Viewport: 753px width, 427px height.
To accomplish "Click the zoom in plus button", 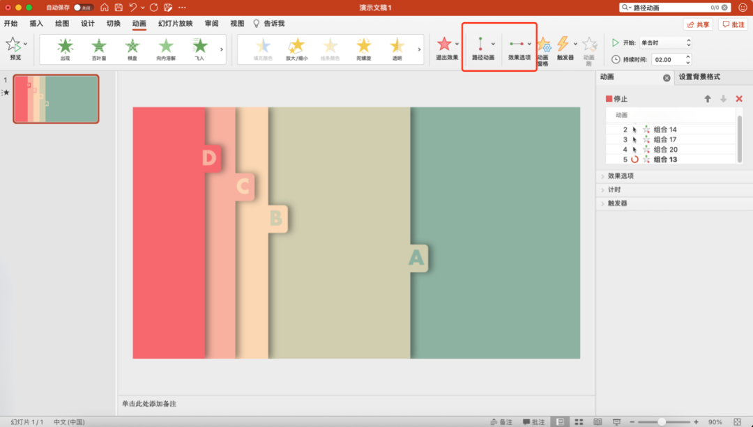I will click(696, 421).
